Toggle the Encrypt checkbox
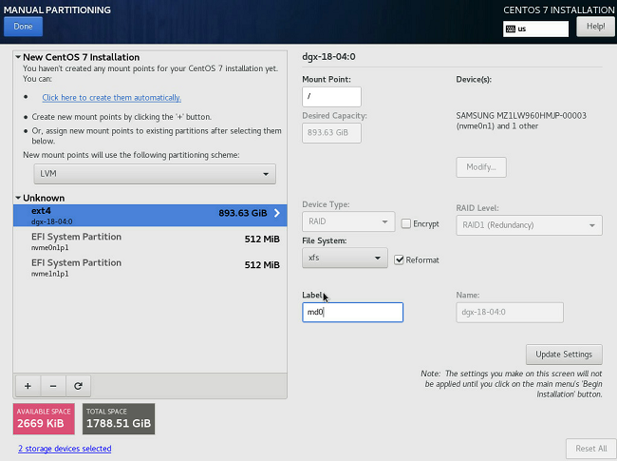 (406, 223)
